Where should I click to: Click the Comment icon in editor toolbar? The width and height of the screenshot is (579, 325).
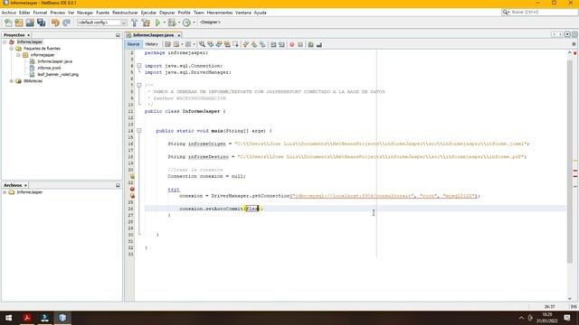[311, 44]
